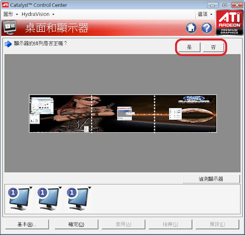Click the 確定(O) button

click(76, 224)
